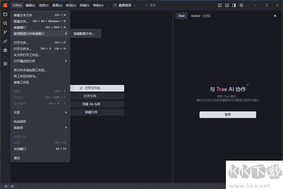Expand the 共享 submenu
Image resolution: width=283 pixels, height=189 pixels.
pos(40,112)
